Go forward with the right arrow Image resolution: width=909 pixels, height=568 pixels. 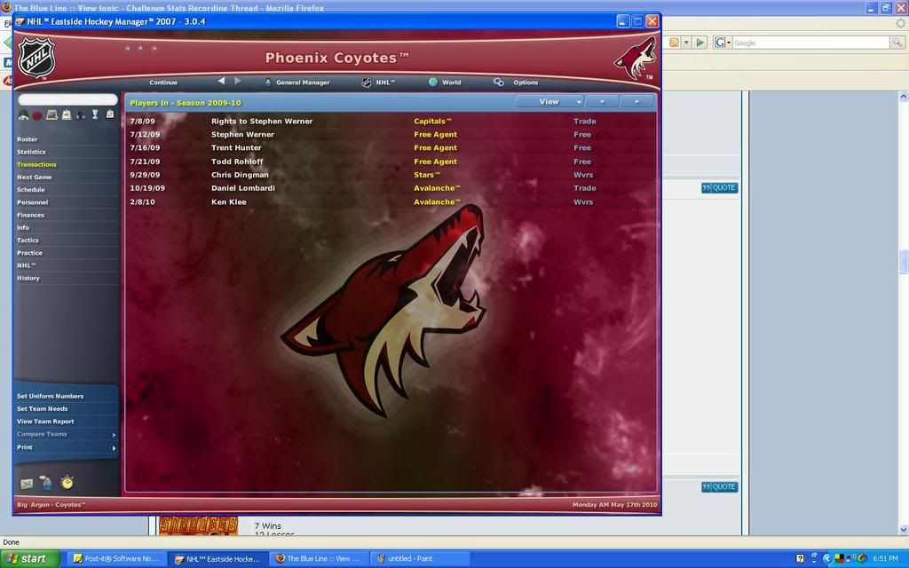(x=238, y=81)
